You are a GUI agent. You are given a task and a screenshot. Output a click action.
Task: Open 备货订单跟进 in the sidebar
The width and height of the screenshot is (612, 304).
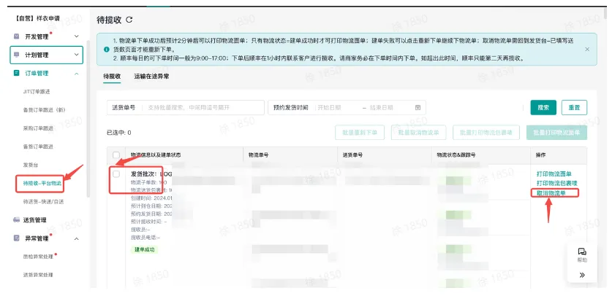pos(38,147)
